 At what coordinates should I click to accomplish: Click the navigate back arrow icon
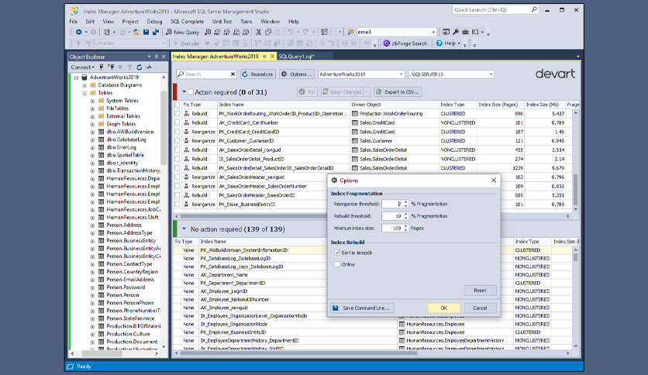78,32
